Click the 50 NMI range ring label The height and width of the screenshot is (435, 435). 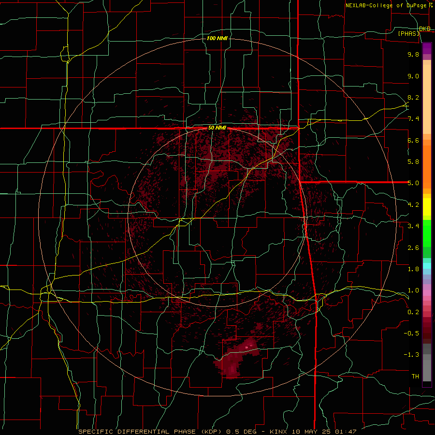pyautogui.click(x=217, y=128)
